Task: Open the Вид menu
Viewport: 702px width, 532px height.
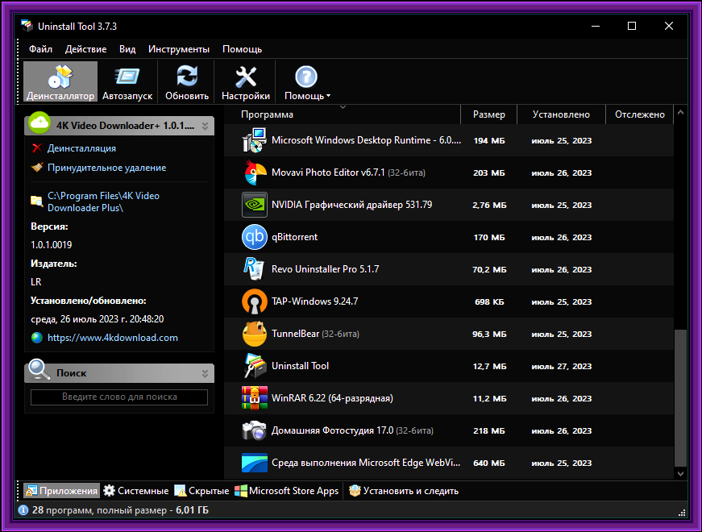Action: [x=127, y=49]
